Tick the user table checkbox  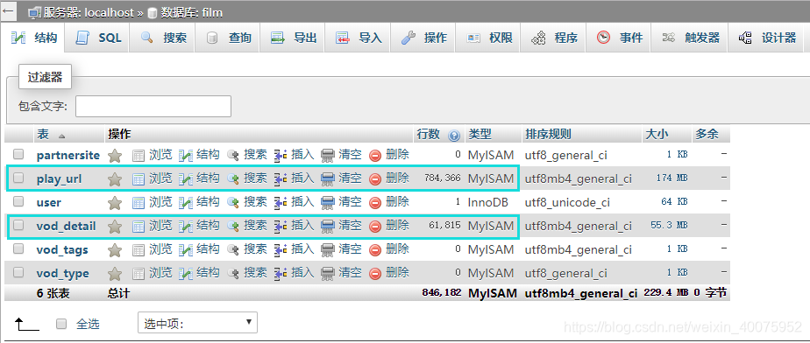(18, 201)
